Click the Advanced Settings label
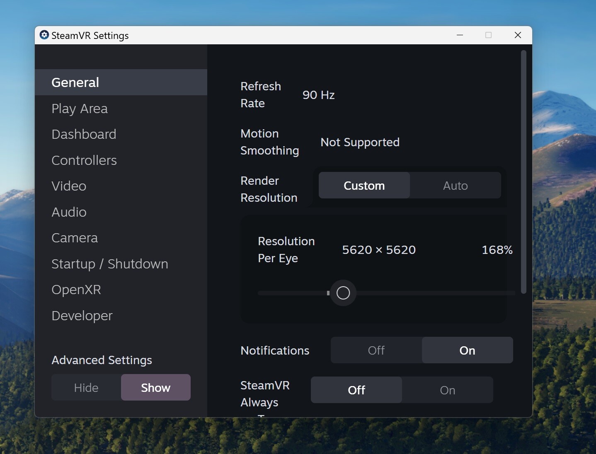Image resolution: width=596 pixels, height=454 pixels. [102, 360]
